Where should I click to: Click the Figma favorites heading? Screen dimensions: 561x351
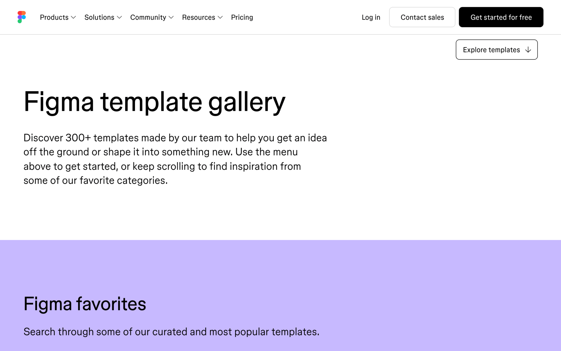pos(85,304)
